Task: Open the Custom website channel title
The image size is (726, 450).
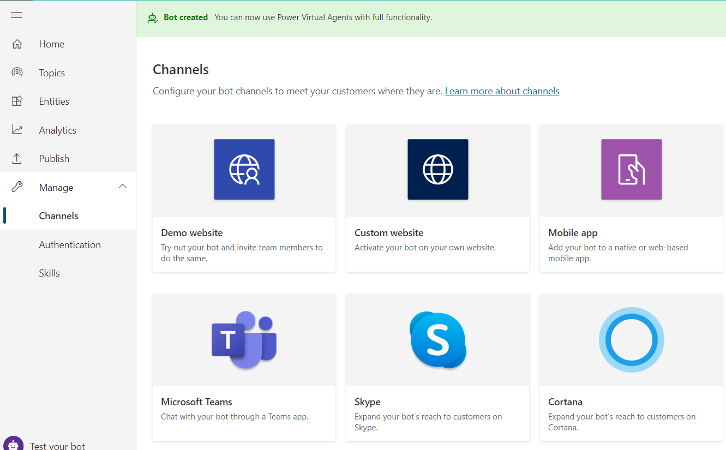Action: [389, 233]
